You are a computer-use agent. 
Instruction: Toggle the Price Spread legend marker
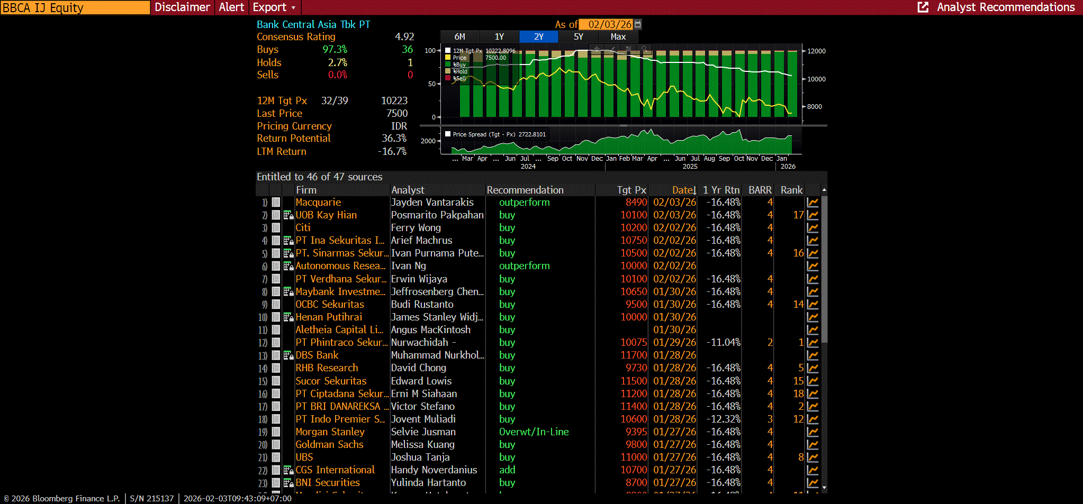tap(448, 134)
